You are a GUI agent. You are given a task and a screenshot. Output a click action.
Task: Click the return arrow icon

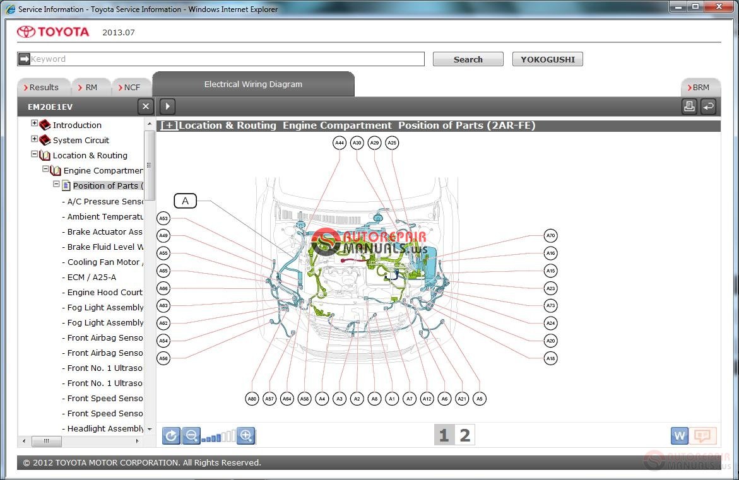(x=708, y=107)
